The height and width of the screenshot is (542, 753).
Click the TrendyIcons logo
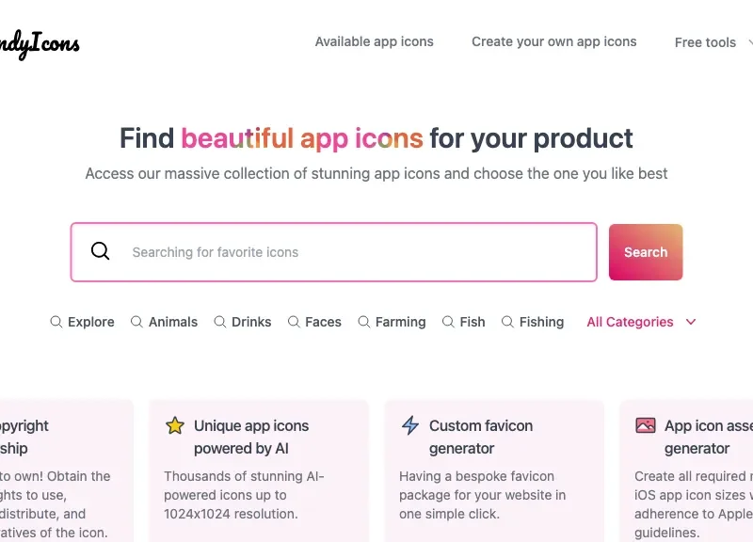(40, 42)
